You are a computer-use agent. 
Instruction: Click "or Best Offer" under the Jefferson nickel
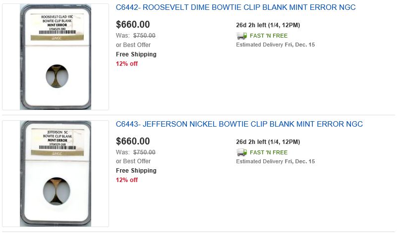coord(133,161)
